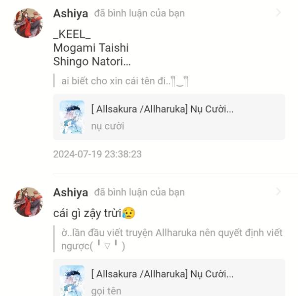298x296 pixels.
Task: Expand second notification using right chevron
Action: point(278,191)
